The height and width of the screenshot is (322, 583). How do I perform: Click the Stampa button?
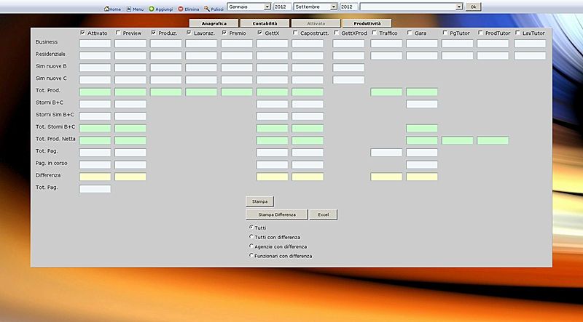(x=260, y=201)
